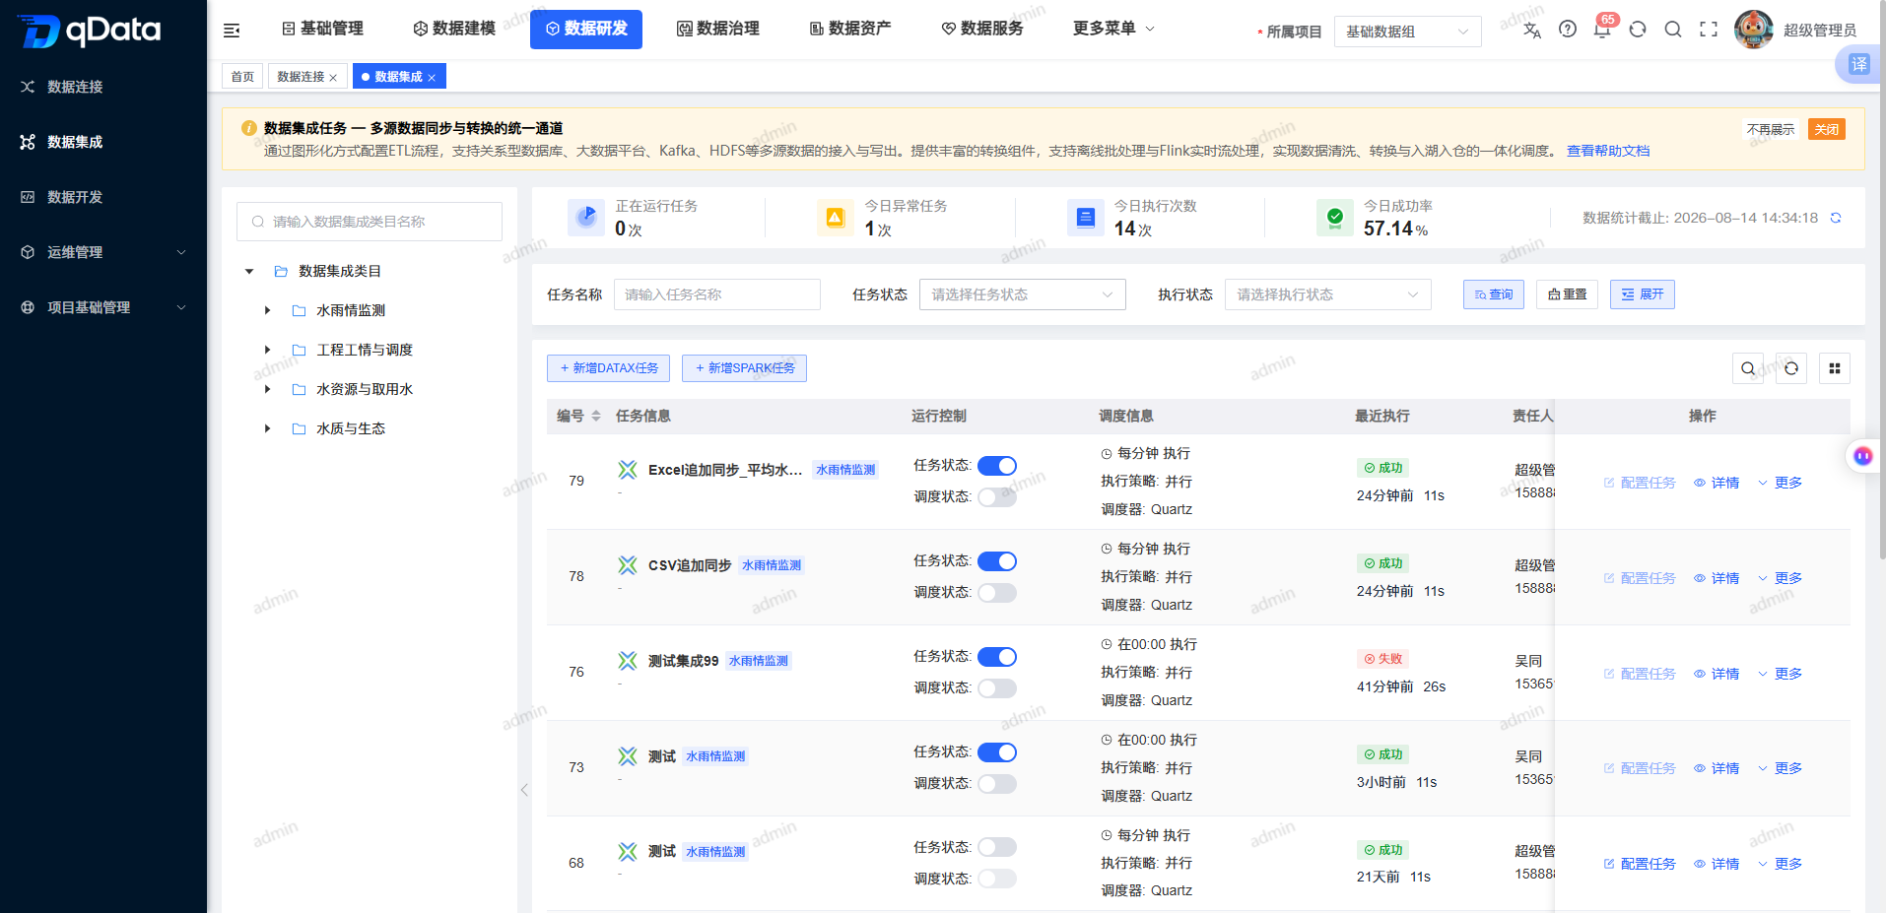The width and height of the screenshot is (1886, 913).
Task: Collapse sidebar with hamburger icon
Action: point(232,31)
